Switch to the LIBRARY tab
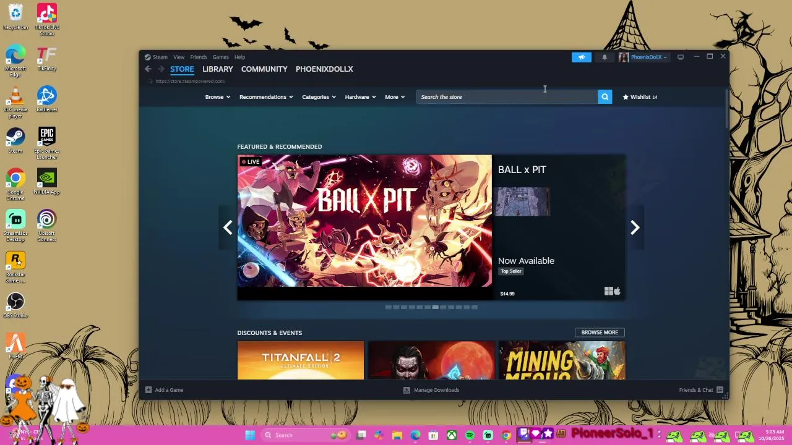The height and width of the screenshot is (445, 792). click(x=218, y=69)
